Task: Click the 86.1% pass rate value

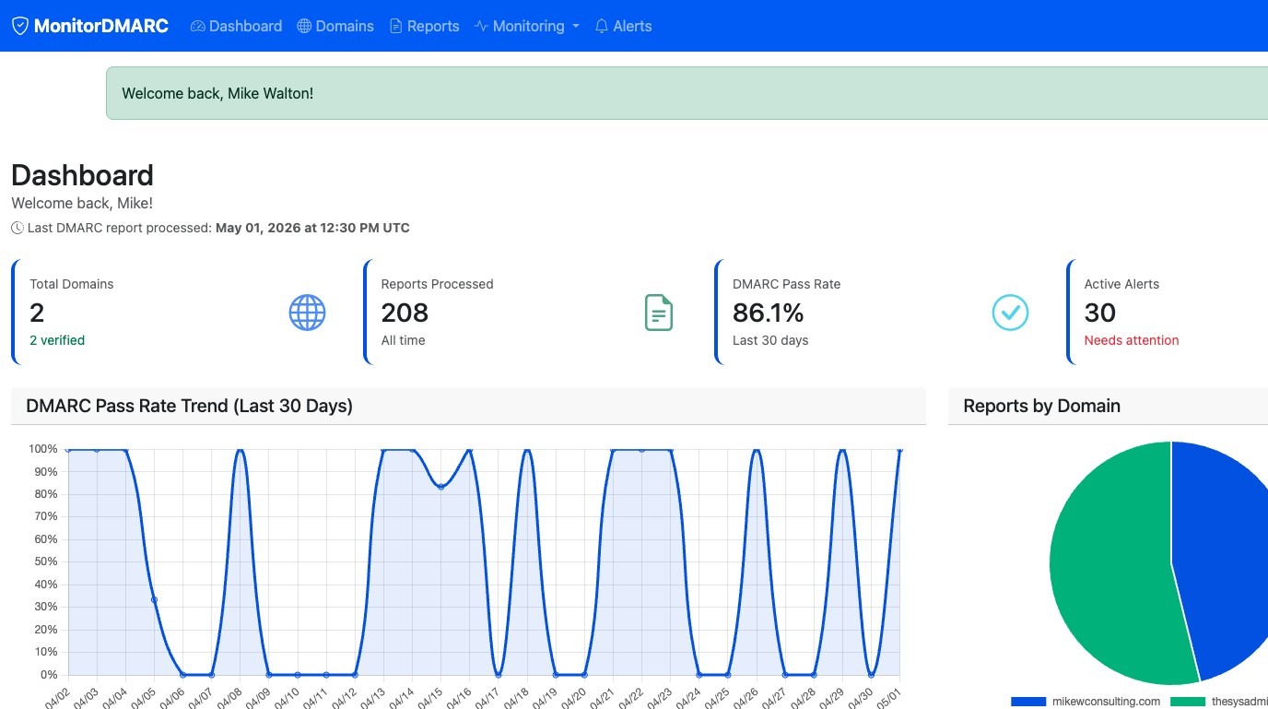Action: tap(769, 313)
